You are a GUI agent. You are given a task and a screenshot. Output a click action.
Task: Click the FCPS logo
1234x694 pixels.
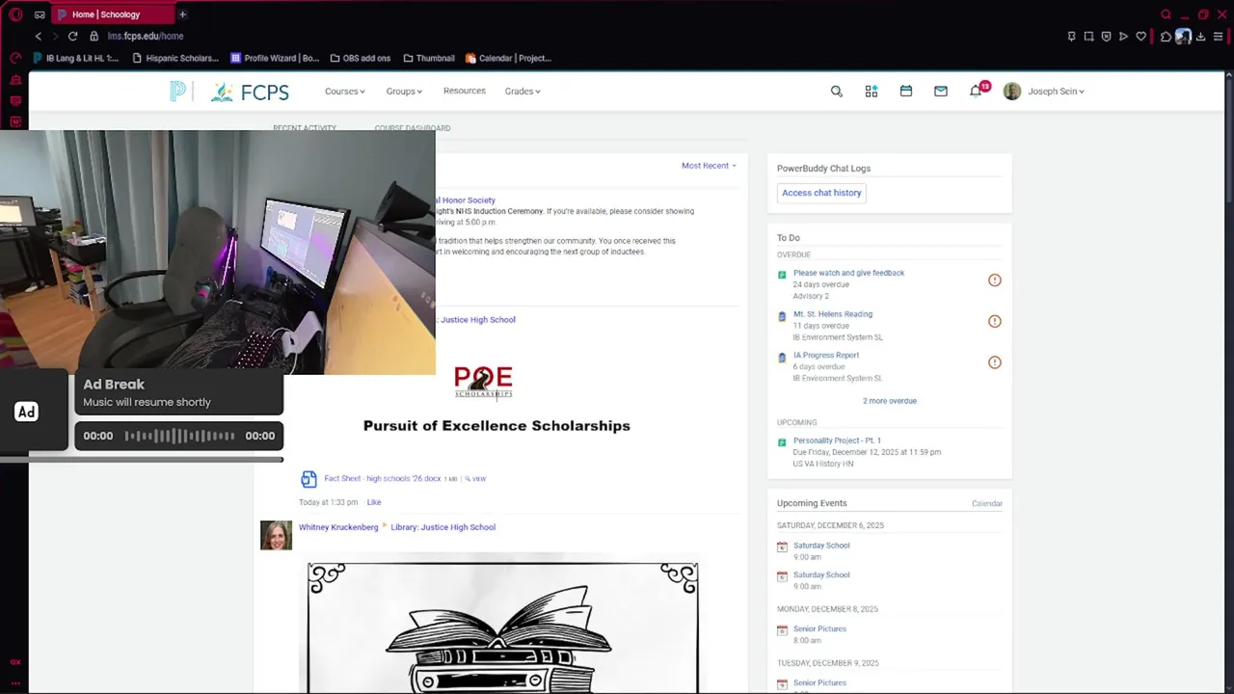pyautogui.click(x=251, y=92)
